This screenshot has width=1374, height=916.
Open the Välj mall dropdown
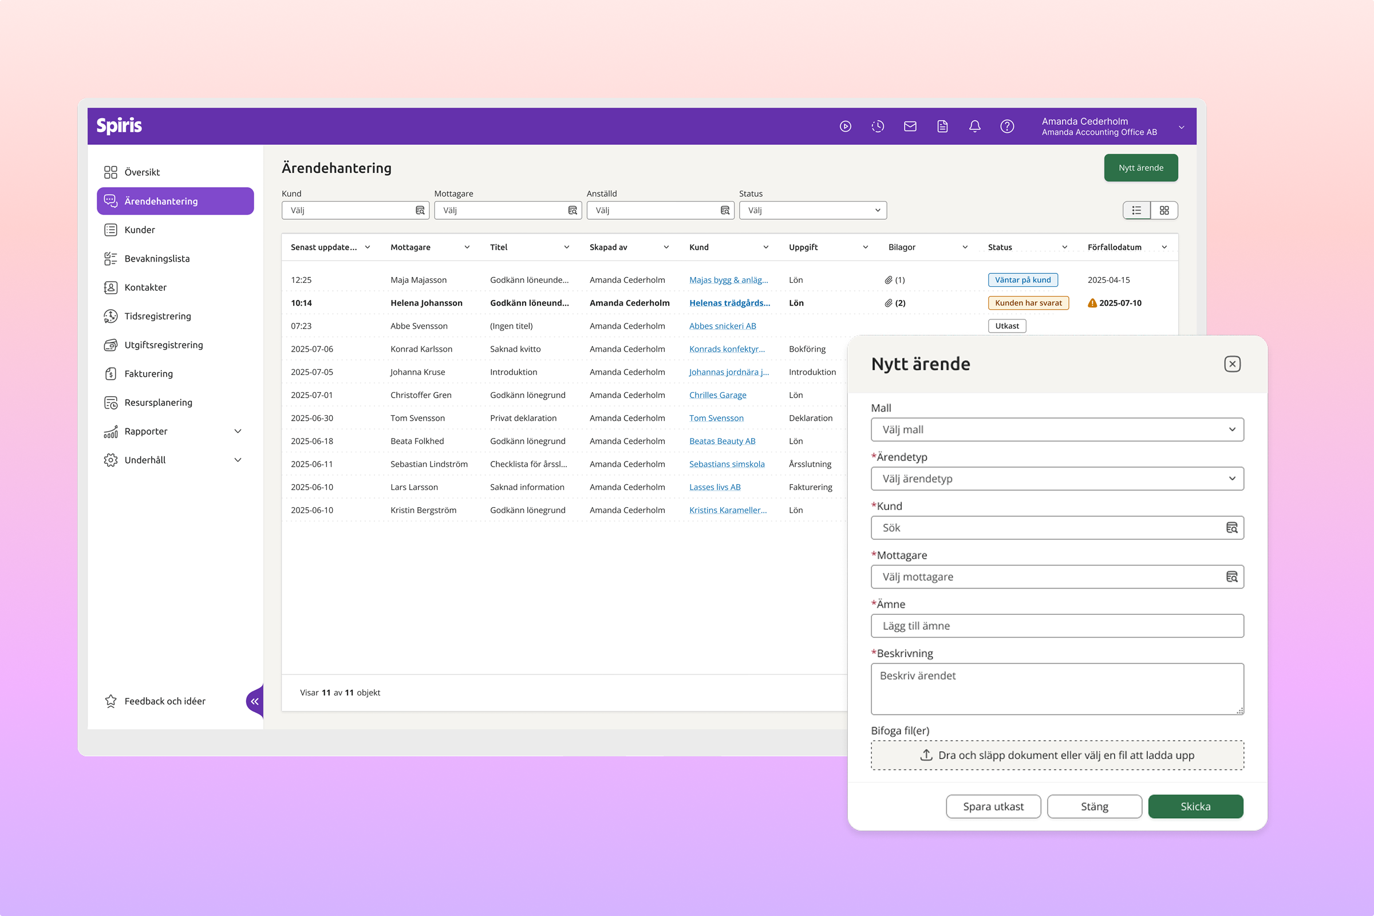click(1057, 429)
